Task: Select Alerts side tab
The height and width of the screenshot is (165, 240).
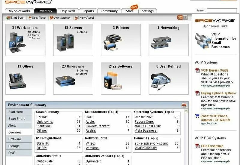Action: point(19,126)
